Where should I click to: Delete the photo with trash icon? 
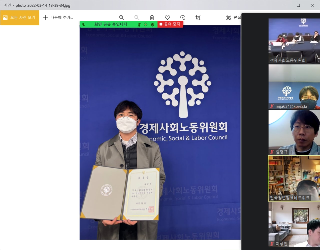(x=152, y=17)
